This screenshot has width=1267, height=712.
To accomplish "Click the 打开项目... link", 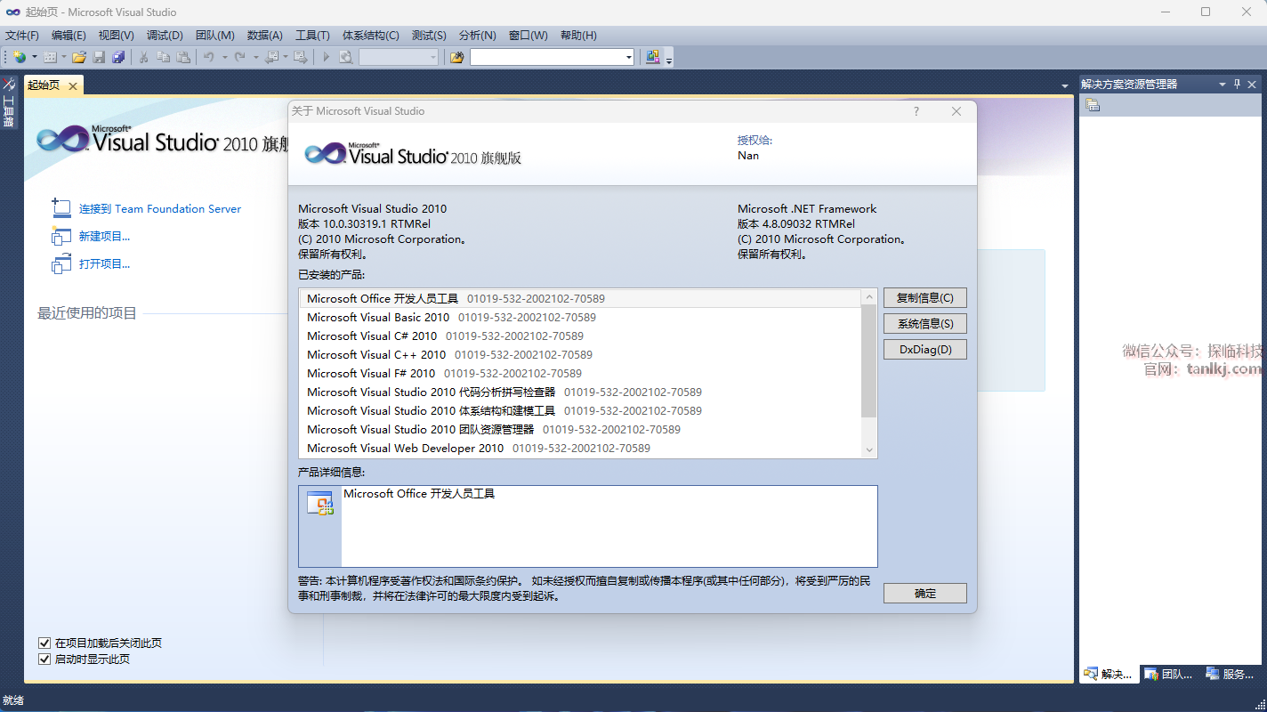I will (104, 264).
